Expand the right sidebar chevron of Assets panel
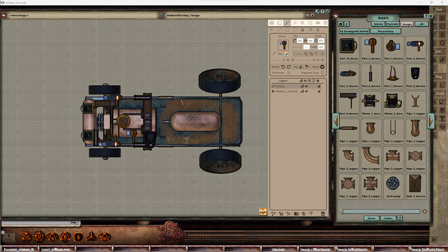 coord(431,121)
